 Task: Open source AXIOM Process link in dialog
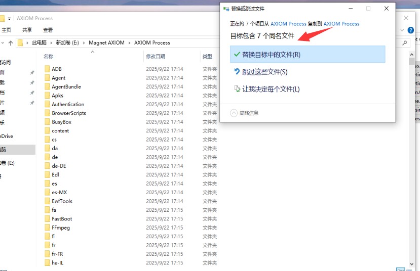288,24
